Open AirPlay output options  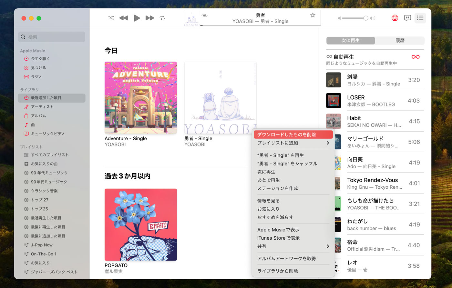pos(395,18)
